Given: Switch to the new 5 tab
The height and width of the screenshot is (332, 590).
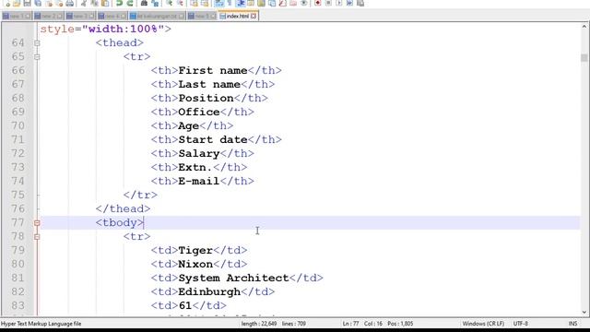Looking at the screenshot, I should [x=202, y=17].
